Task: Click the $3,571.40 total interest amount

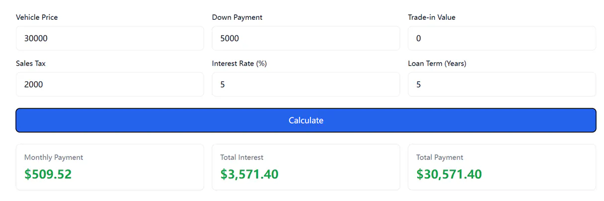Action: 249,174
